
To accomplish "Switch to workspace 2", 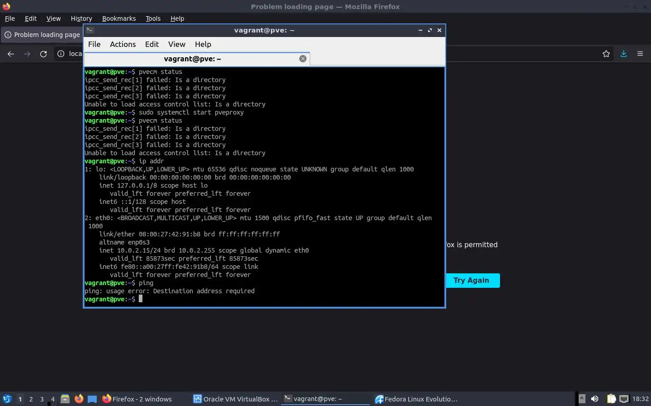I will pos(31,399).
